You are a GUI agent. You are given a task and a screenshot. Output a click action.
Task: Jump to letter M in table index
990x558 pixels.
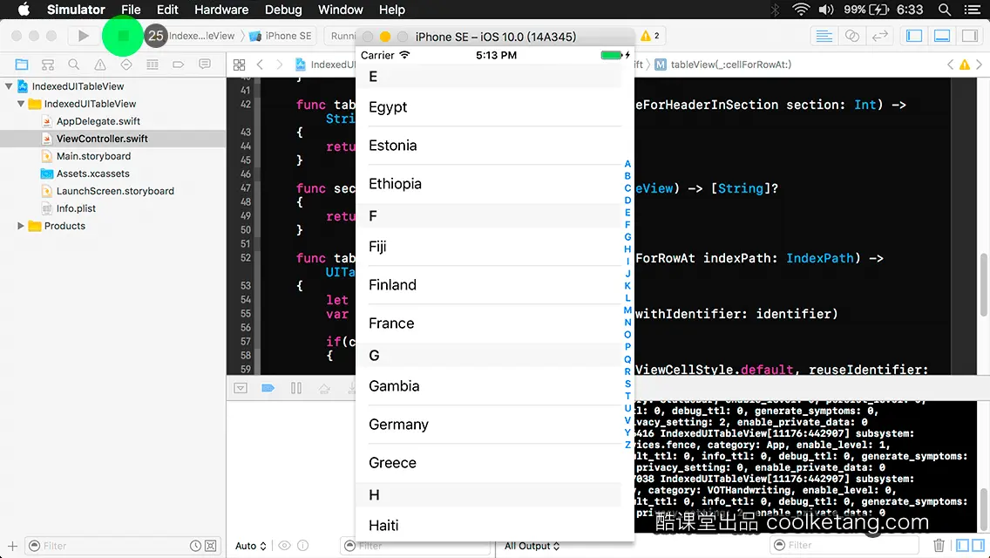coord(627,310)
